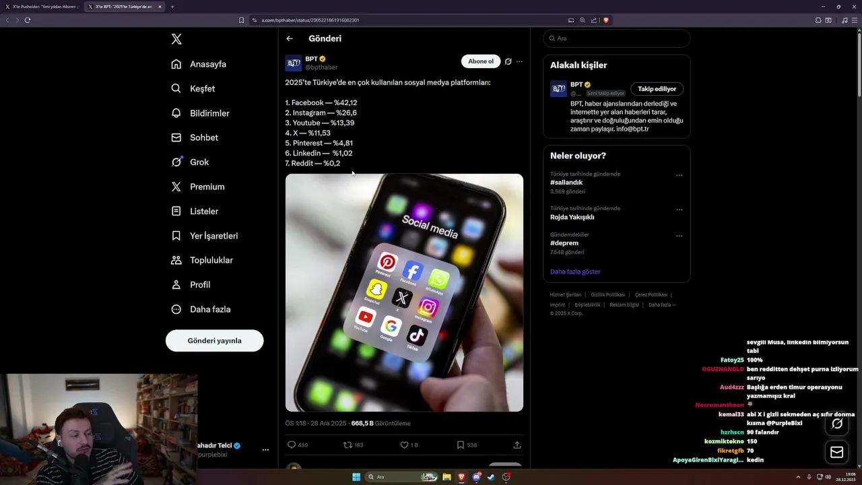Viewport: 862px width, 485px height.
Task: Click BPT profile avatar on post
Action: coord(294,63)
